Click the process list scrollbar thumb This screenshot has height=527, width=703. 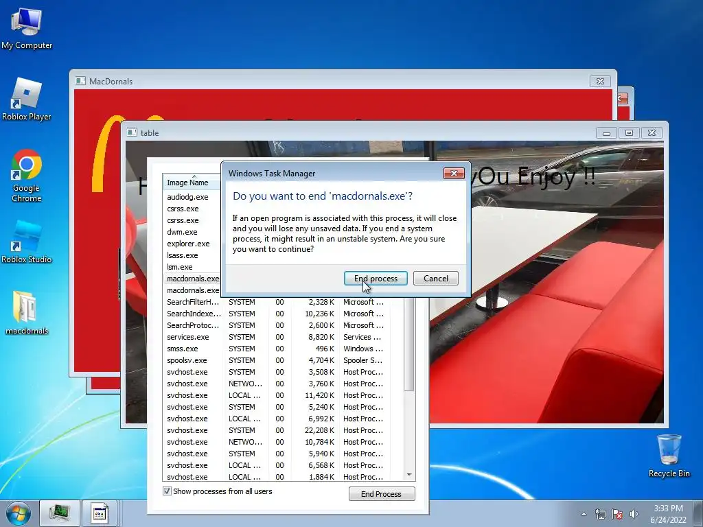tap(409, 344)
